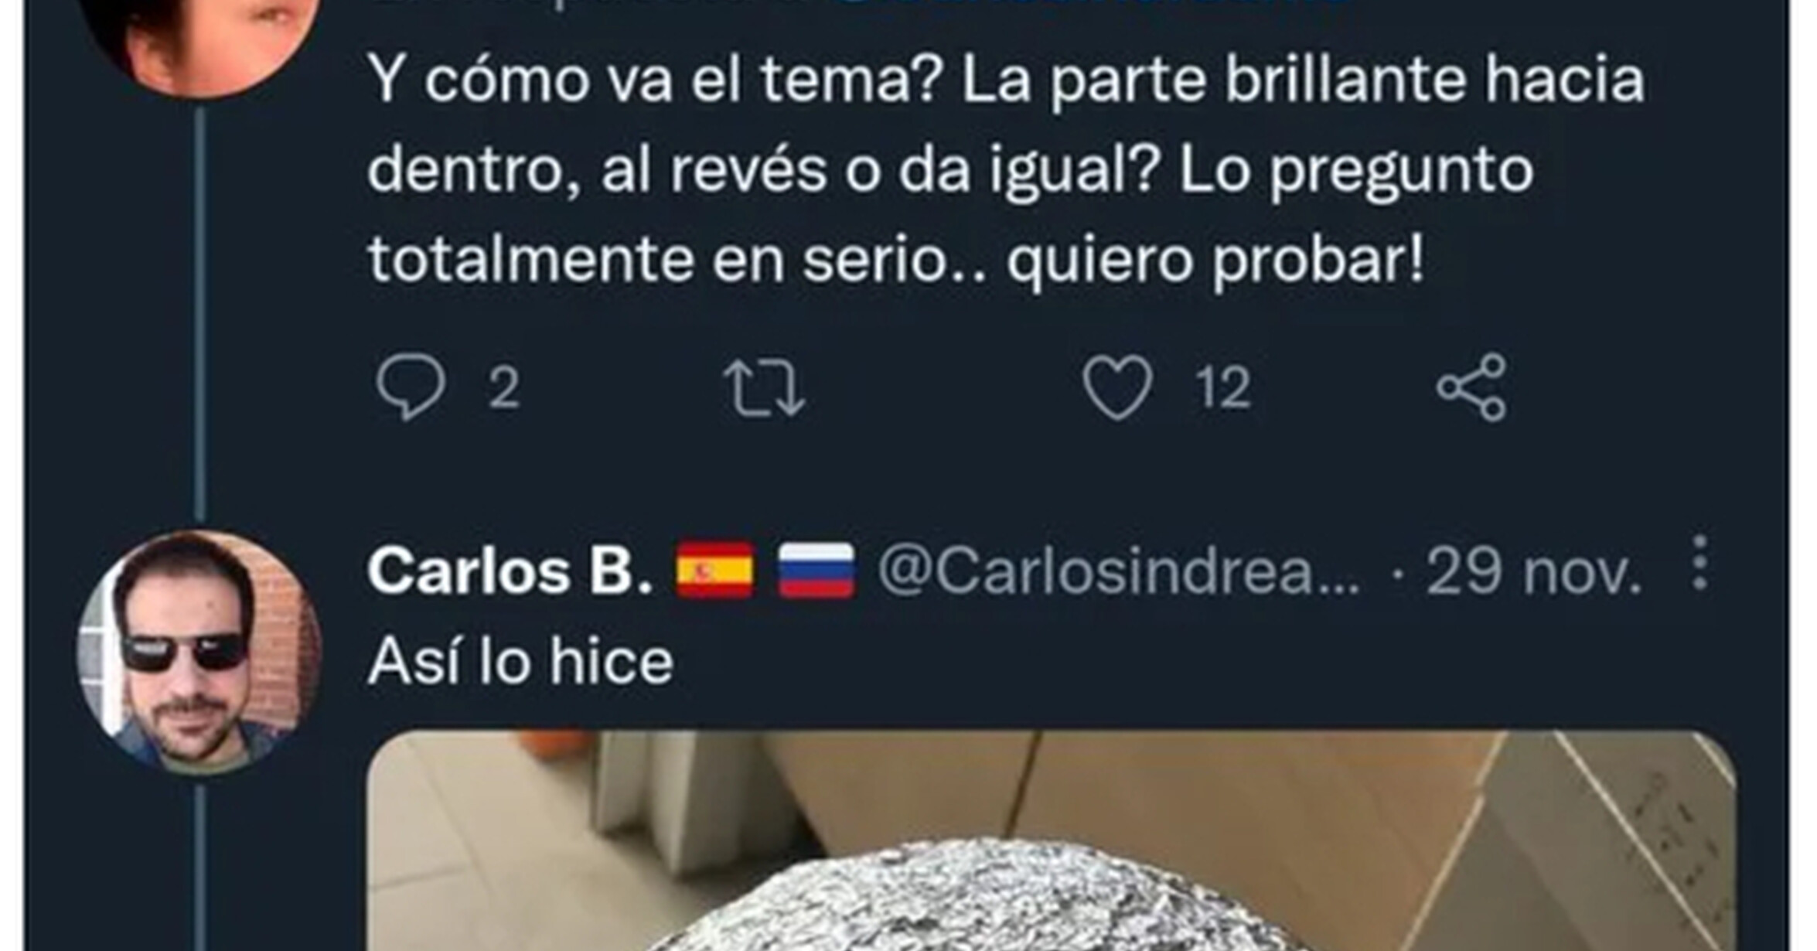Click Carlos B.'s profile picture with sunglasses
The image size is (1817, 951).
click(x=199, y=652)
